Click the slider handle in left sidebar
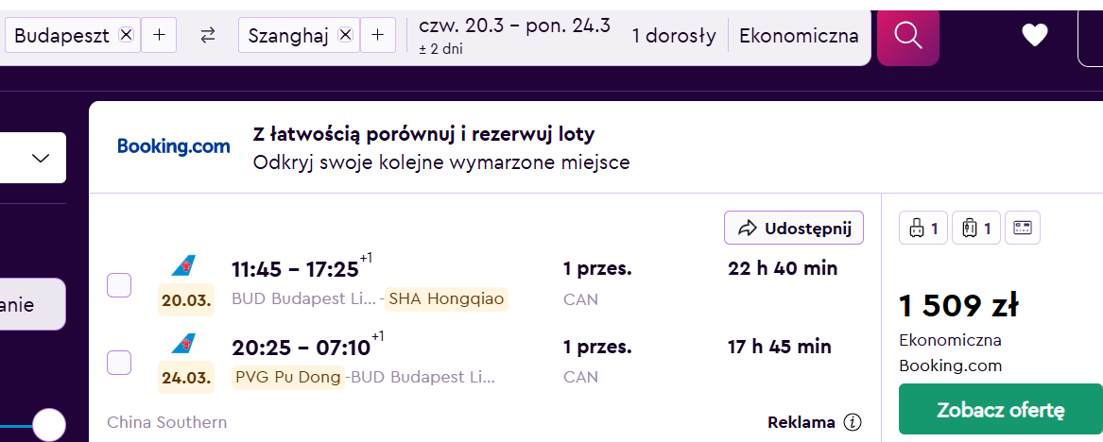This screenshot has width=1103, height=442. (49, 425)
